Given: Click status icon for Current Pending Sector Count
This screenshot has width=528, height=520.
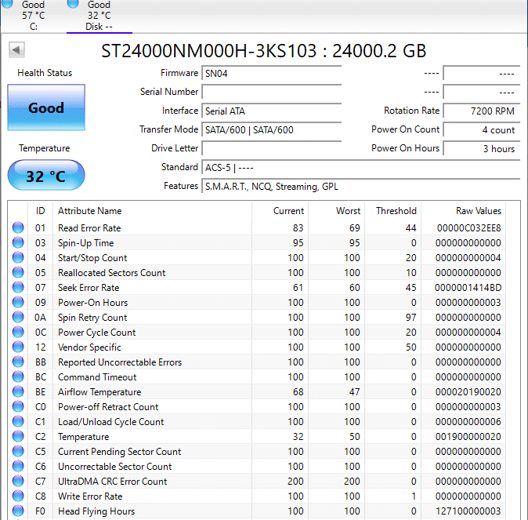Looking at the screenshot, I should click(18, 451).
